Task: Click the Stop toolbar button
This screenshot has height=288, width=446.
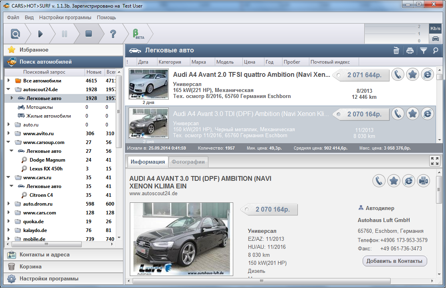Action: pyautogui.click(x=89, y=34)
